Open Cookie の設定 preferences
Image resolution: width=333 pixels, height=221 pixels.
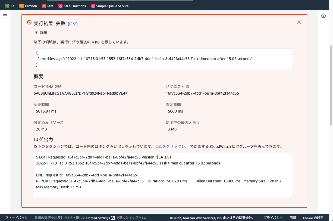[313, 218]
